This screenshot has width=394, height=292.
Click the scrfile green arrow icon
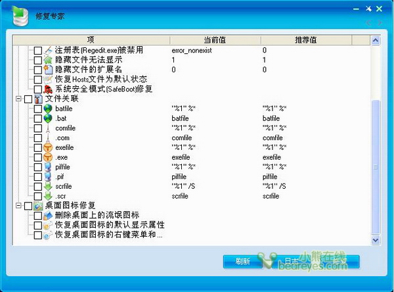(48, 187)
